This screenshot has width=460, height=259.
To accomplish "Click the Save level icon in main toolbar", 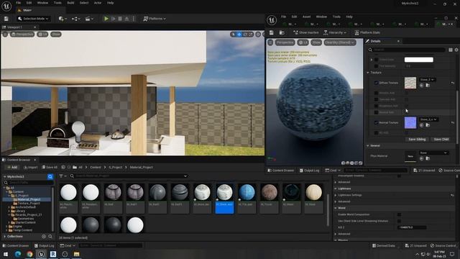I will point(6,19).
